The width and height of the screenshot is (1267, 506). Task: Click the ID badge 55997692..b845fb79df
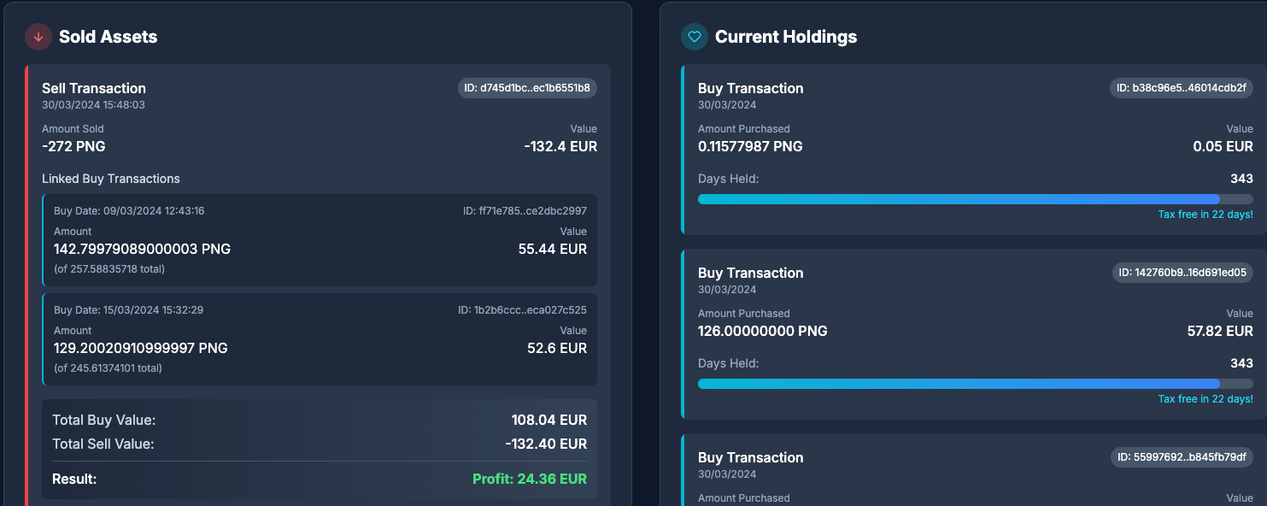point(1182,457)
